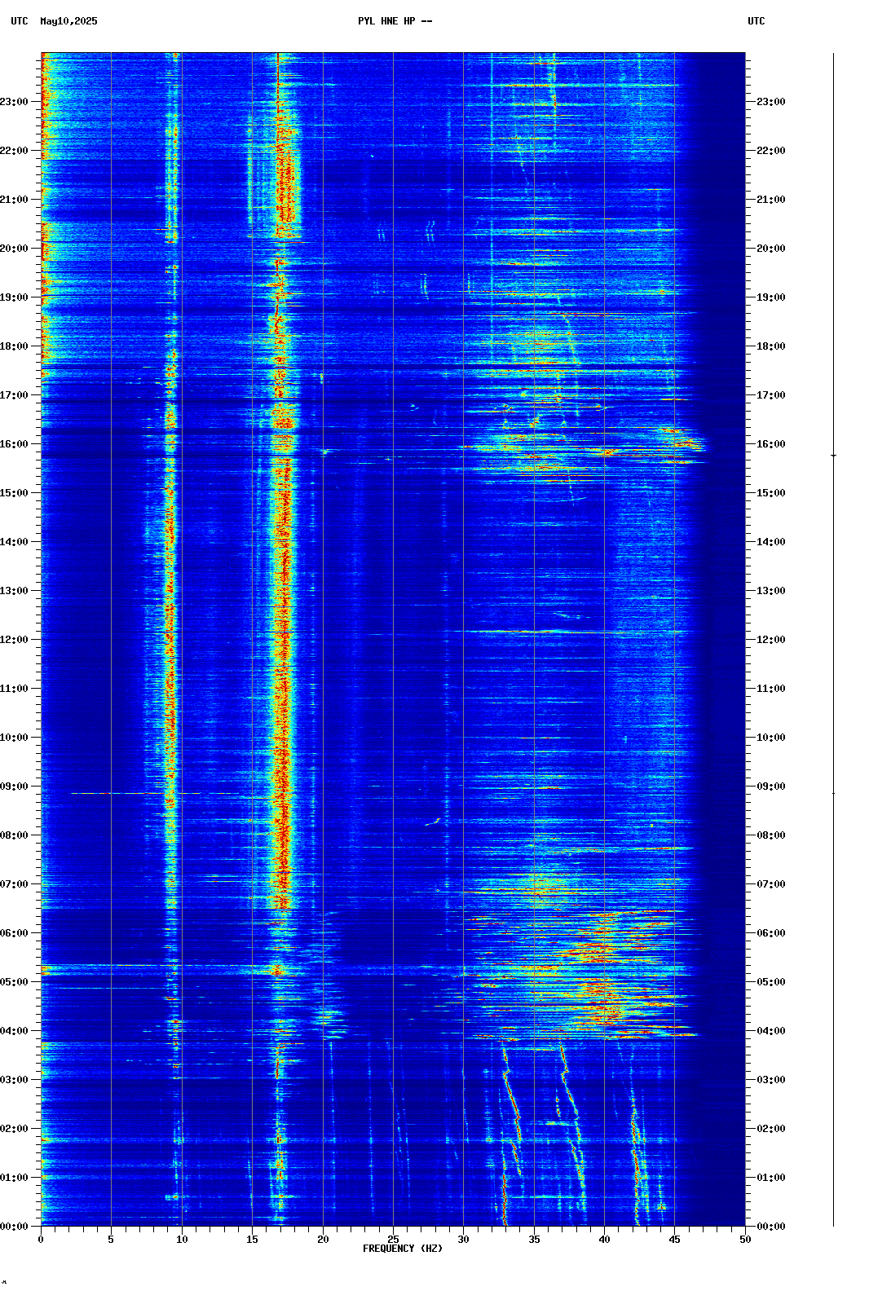The image size is (869, 1291).
Task: Click '12:00' on the left time axis
Action: [x=14, y=640]
